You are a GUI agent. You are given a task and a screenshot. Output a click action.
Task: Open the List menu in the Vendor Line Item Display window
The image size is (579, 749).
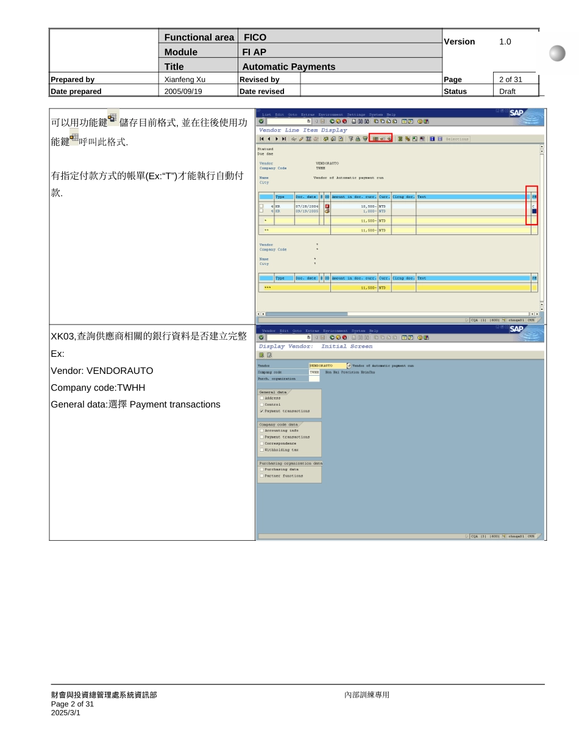click(x=266, y=114)
